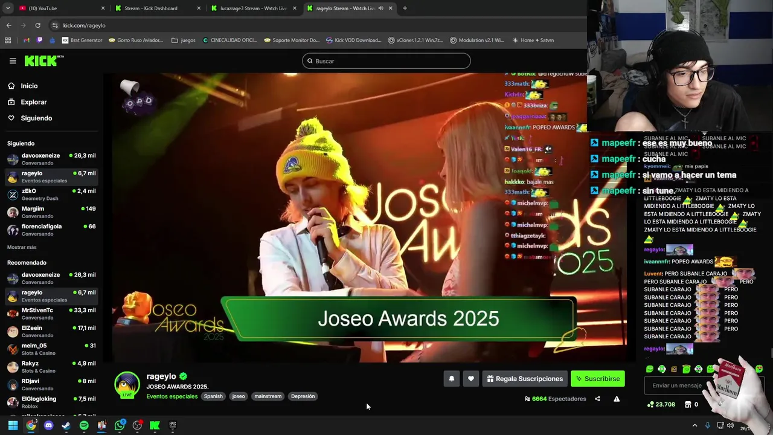This screenshot has width=773, height=435.
Task: Open Home Satvrn bookmark
Action: tap(533, 40)
